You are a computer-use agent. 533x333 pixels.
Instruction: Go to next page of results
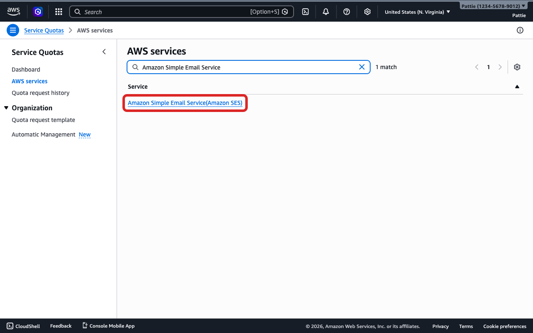500,67
